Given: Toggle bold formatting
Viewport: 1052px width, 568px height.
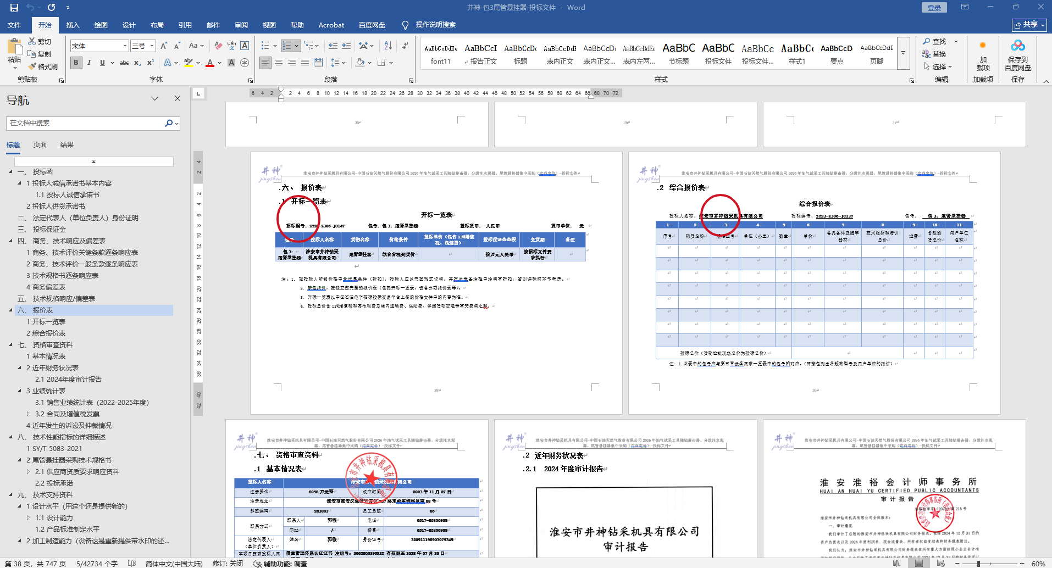Looking at the screenshot, I should (76, 63).
